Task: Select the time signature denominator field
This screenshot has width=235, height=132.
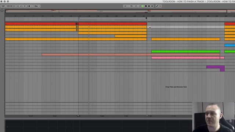Action: (x=25, y=6)
